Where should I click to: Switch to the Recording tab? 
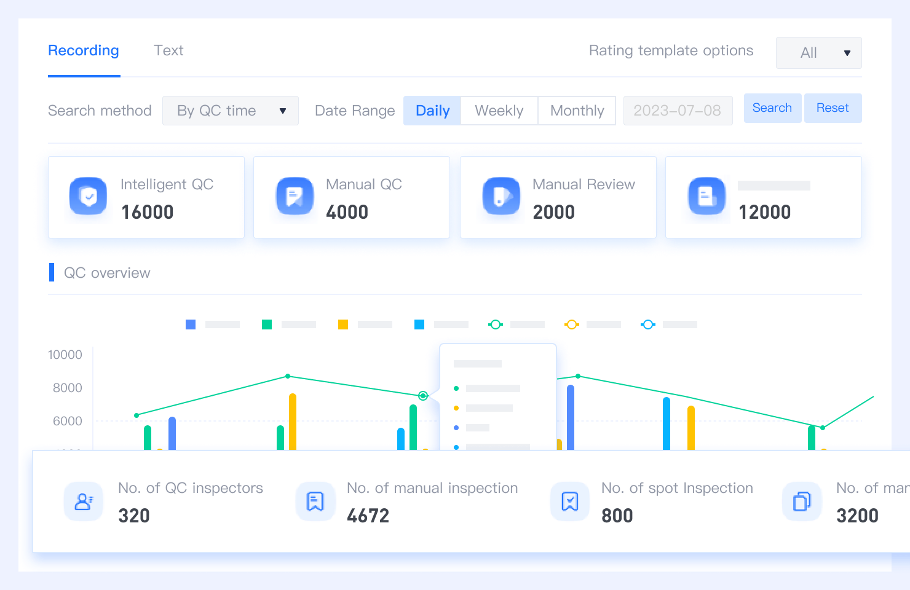coord(84,50)
